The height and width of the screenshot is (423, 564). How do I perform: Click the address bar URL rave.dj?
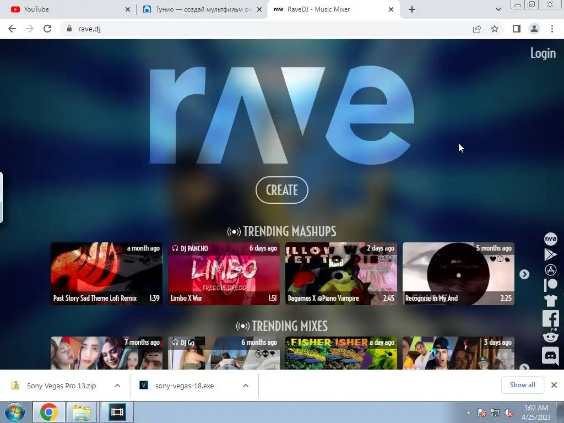point(89,29)
